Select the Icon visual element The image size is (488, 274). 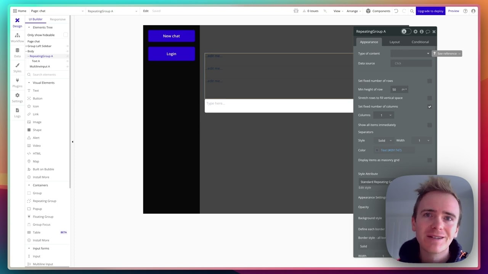coord(35,106)
